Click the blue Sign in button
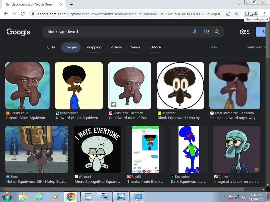This screenshot has height=202, width=270. tap(261, 32)
